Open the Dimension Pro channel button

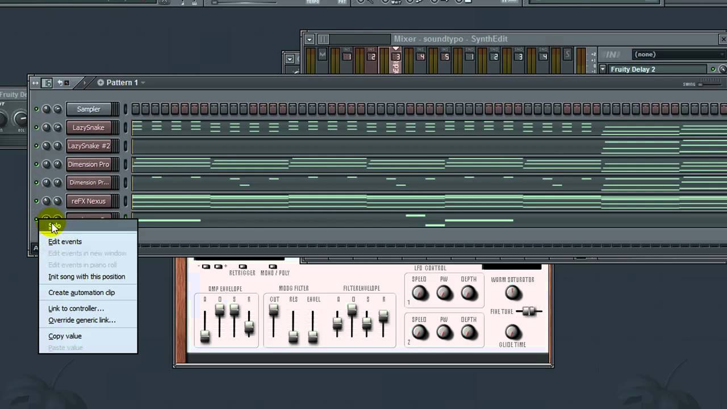(89, 164)
